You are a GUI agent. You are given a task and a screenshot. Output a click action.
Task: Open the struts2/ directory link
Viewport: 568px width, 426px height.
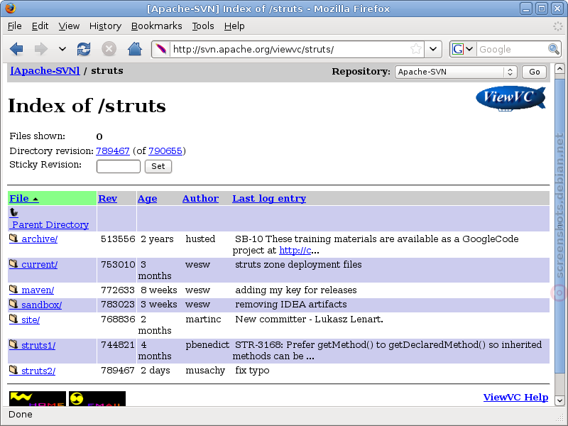click(38, 371)
